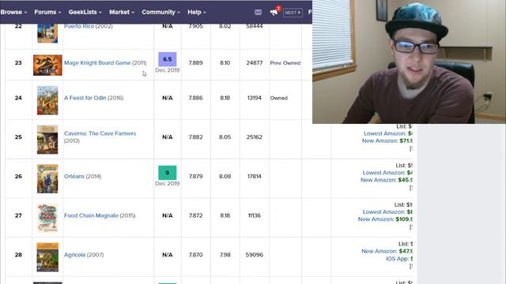The height and width of the screenshot is (284, 506).
Task: Click Caverna box cover thumbnail
Action: point(47,140)
